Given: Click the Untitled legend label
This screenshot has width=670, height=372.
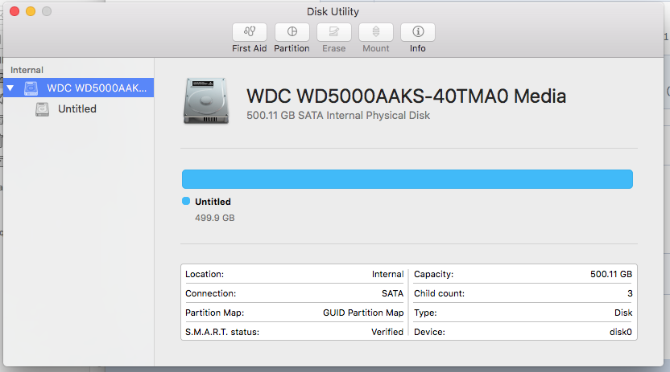Looking at the screenshot, I should (213, 202).
